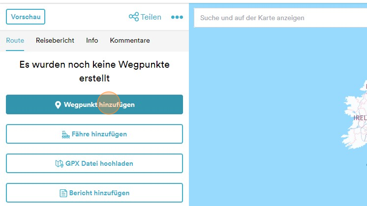Open the Reisebericht tab

[x=55, y=40]
